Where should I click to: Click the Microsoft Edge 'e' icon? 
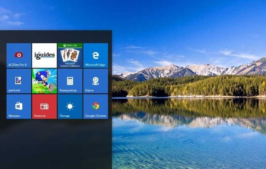(x=96, y=55)
